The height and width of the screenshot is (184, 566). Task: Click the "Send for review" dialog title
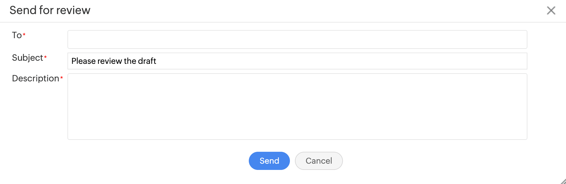tap(50, 10)
